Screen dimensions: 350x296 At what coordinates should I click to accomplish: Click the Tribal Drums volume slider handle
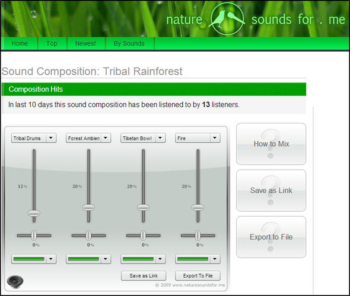(34, 213)
